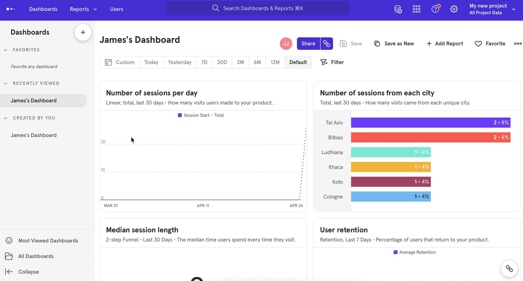Select the Default date range
Image resolution: width=523 pixels, height=281 pixels.
(298, 62)
